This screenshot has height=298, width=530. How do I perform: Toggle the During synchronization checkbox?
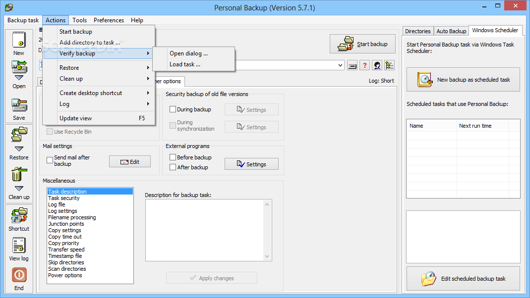173,126
